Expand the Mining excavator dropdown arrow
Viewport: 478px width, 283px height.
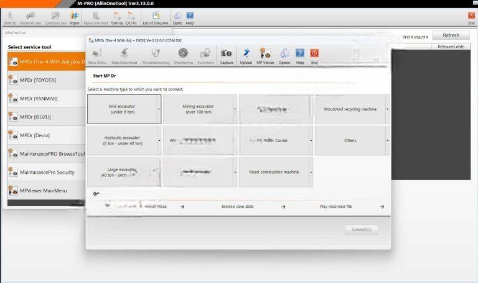point(235,109)
